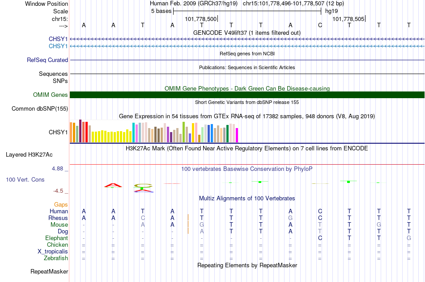Click the RepeatMasker track label

[x=49, y=271]
